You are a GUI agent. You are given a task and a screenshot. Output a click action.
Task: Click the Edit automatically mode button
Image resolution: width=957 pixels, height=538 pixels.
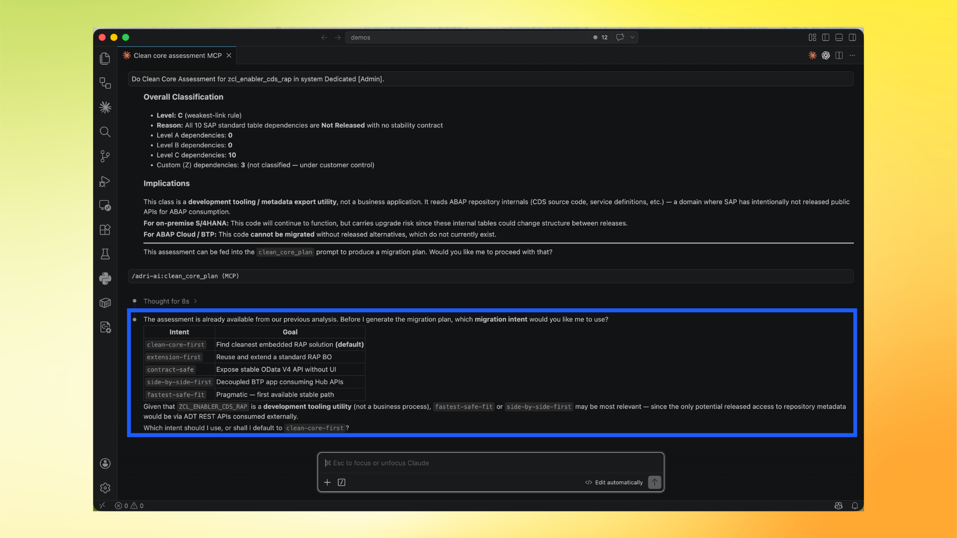click(614, 482)
